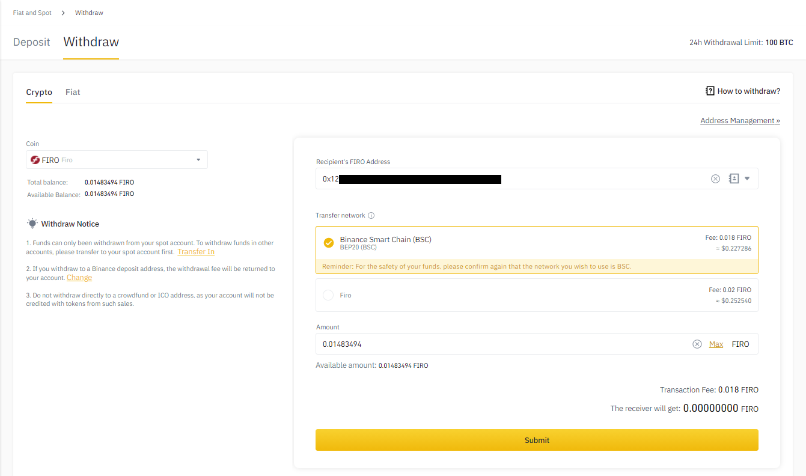
Task: Click the Available Balance 0.01483494 FIRO value
Action: (x=109, y=194)
